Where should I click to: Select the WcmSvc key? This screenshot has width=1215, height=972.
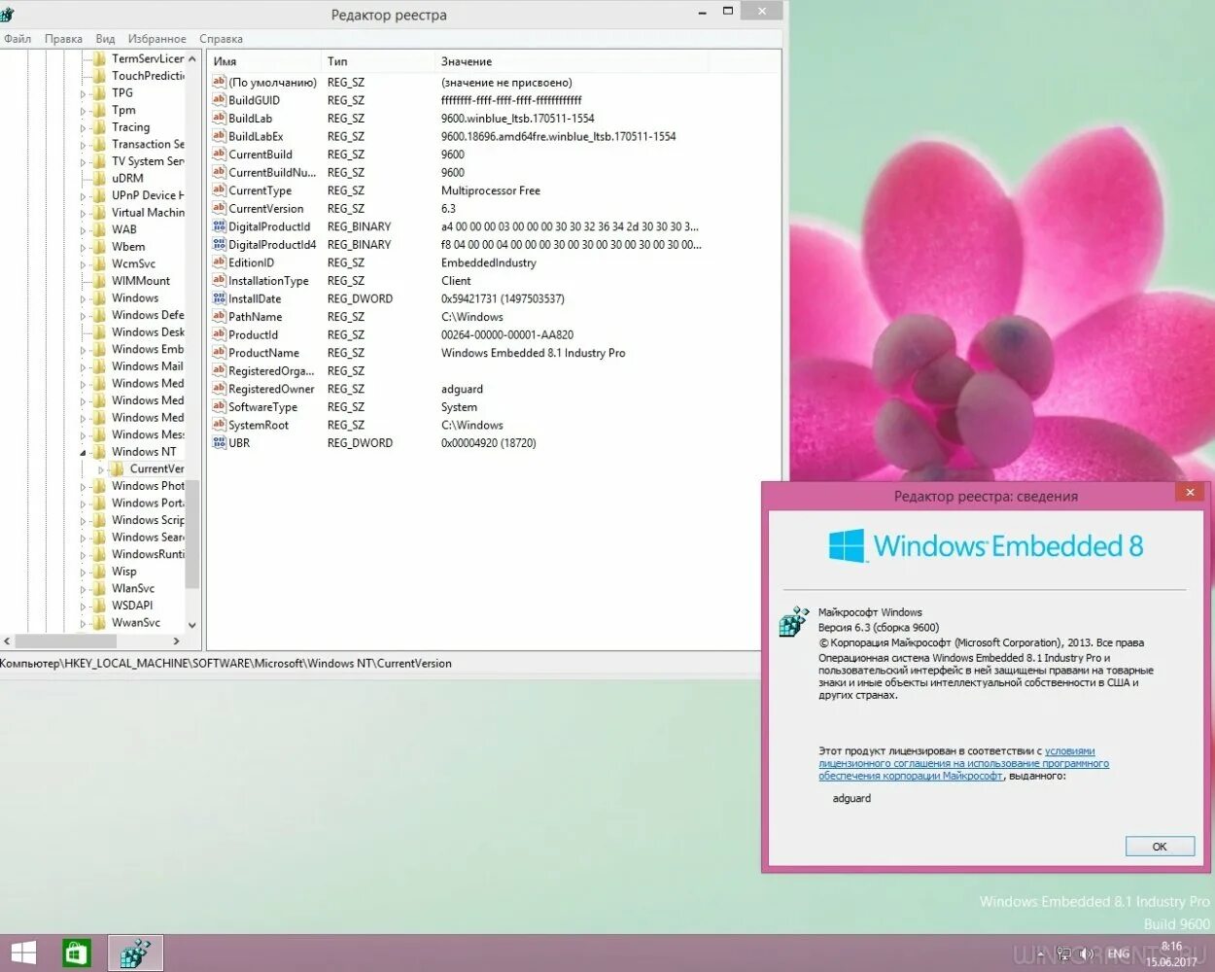[x=133, y=263]
